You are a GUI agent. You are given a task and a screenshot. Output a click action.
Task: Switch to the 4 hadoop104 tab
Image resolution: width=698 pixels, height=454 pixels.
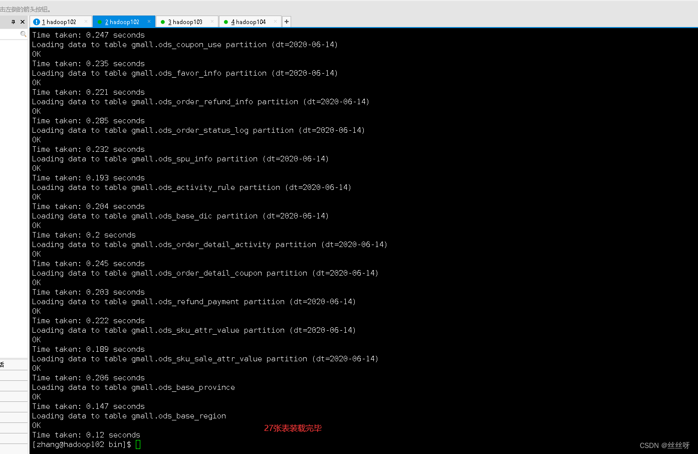pos(251,22)
